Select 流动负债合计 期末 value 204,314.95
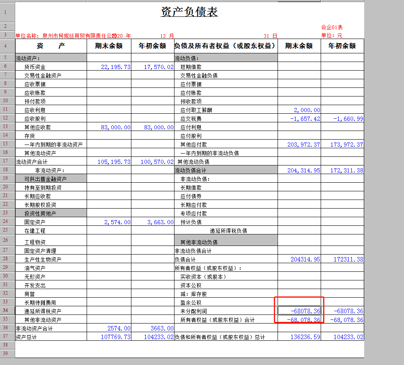This screenshot has width=404, height=365. (299, 170)
